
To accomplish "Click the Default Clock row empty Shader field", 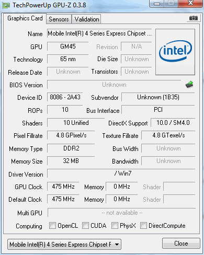I will [x=179, y=199].
